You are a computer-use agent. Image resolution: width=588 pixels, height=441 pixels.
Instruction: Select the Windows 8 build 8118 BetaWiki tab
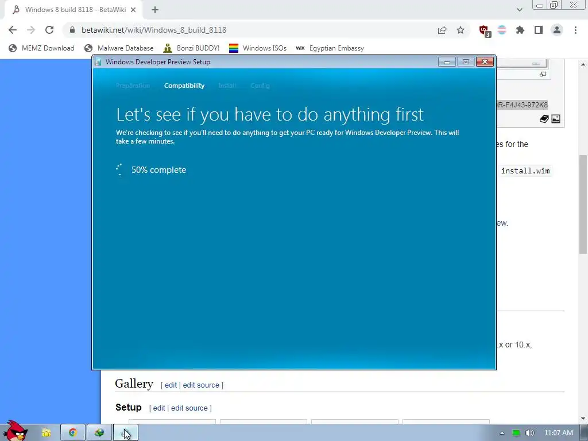point(73,10)
